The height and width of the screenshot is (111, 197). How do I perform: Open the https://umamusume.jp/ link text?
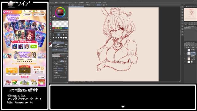(20, 102)
